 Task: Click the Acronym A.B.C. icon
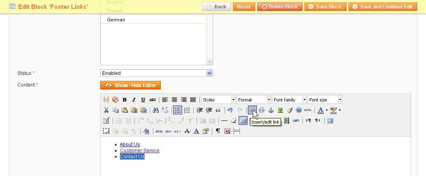[x=178, y=131]
